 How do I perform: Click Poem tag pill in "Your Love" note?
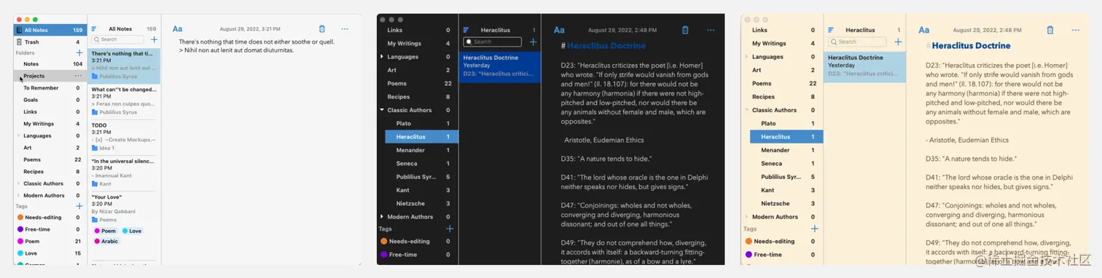(x=105, y=231)
